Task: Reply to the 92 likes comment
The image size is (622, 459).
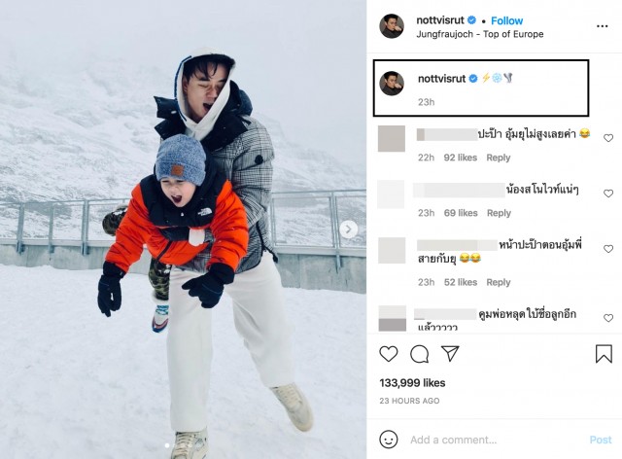Action: (x=499, y=158)
